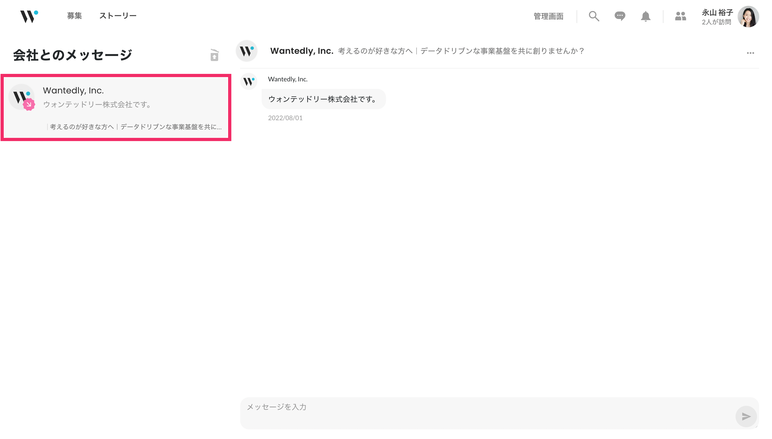The width and height of the screenshot is (772, 439).
Task: Open the connections people icon
Action: tap(680, 16)
